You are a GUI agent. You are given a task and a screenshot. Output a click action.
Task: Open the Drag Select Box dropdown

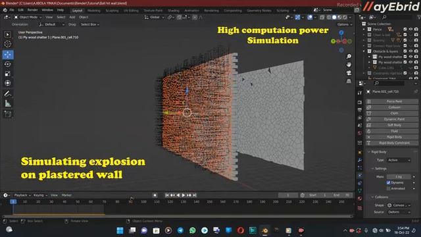tap(90, 24)
